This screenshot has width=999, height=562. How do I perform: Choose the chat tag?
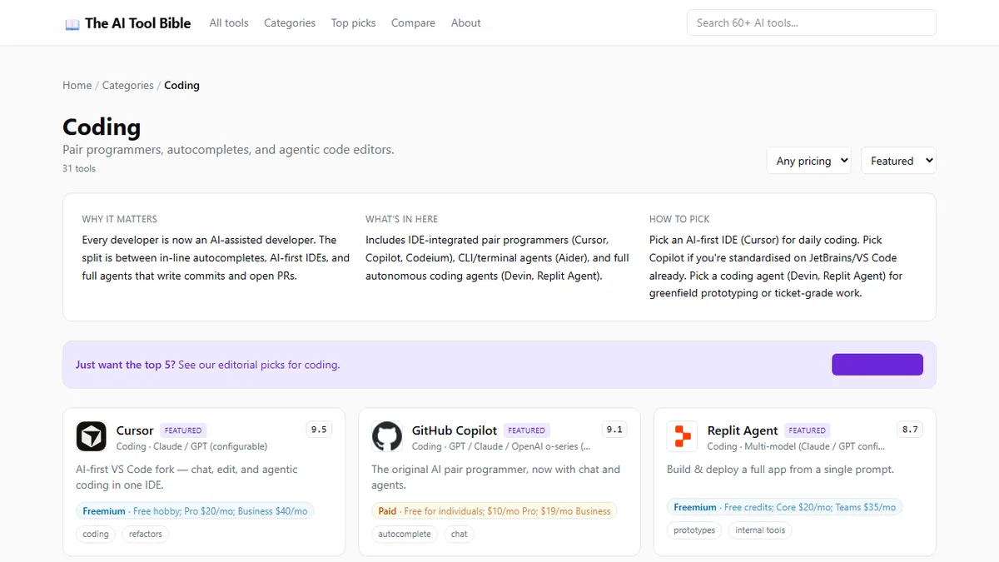[x=460, y=534]
